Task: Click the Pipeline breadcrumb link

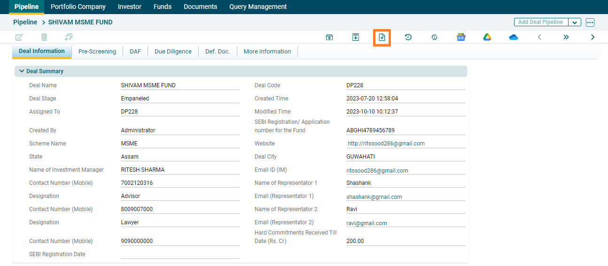Action: coord(25,22)
